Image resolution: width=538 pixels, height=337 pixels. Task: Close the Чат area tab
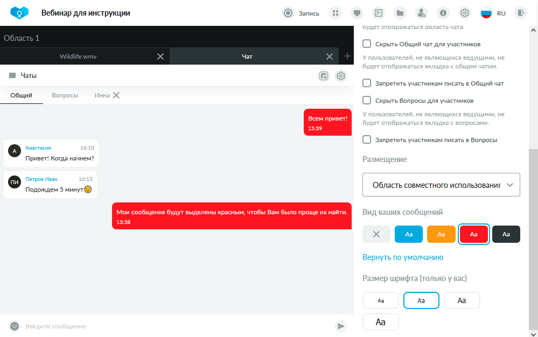[330, 57]
